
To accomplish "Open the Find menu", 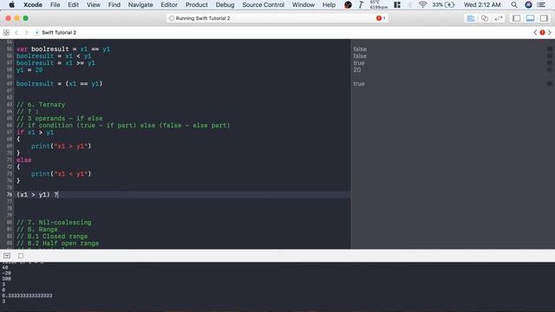I will (114, 4).
